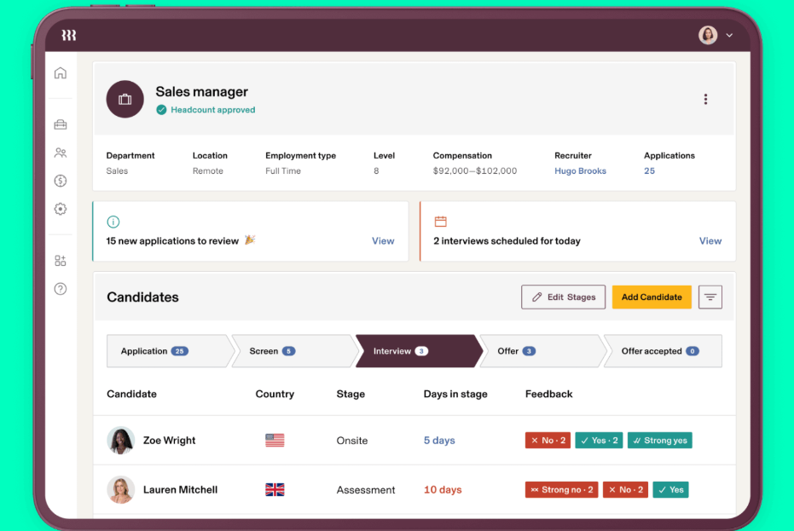This screenshot has height=531, width=794.
Task: Click View on the new applications banner
Action: (383, 240)
